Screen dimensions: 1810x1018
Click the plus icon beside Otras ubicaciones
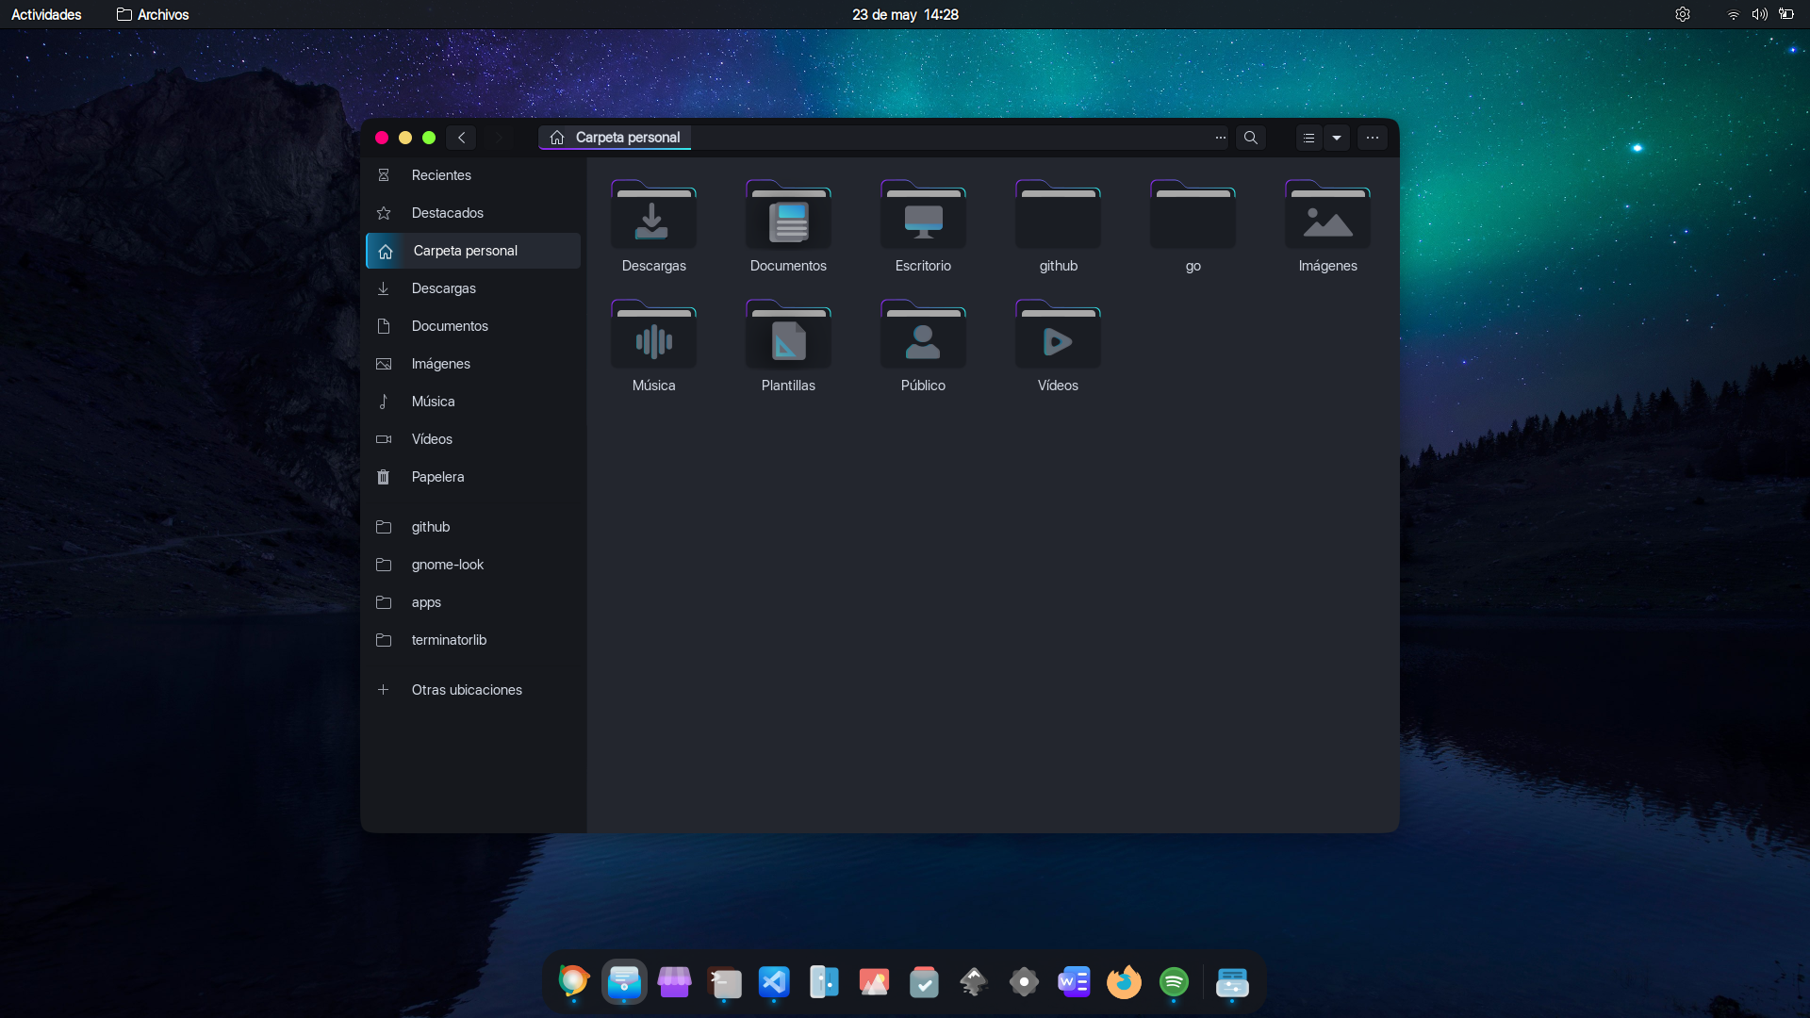384,690
